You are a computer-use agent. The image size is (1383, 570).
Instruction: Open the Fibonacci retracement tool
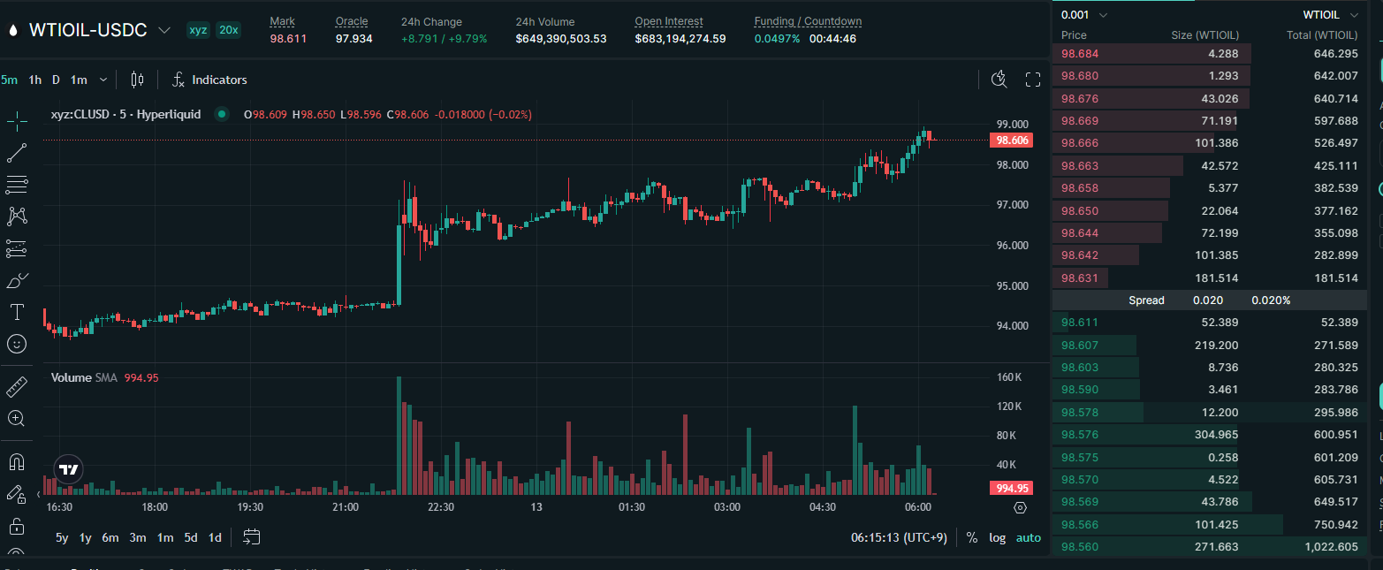tap(17, 185)
